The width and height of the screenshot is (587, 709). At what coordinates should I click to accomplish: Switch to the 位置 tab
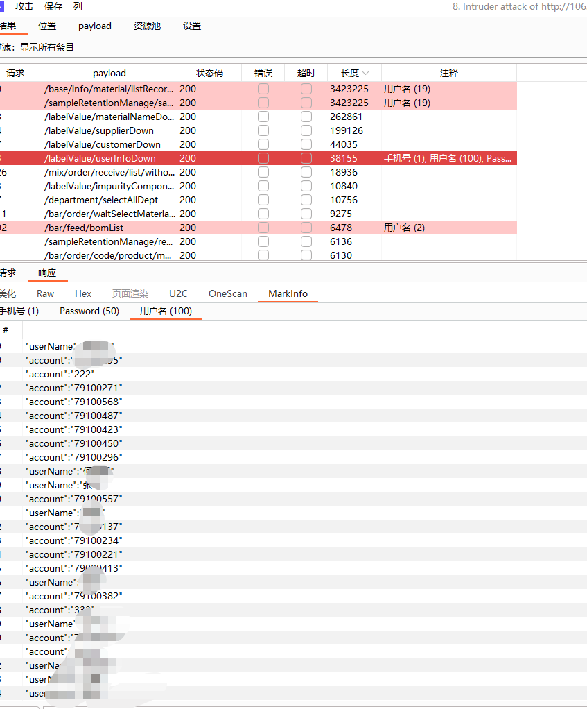pyautogui.click(x=47, y=26)
